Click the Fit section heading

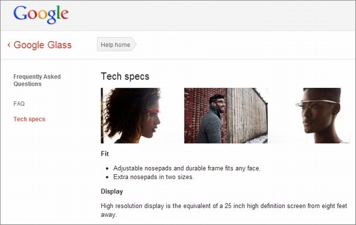point(105,154)
